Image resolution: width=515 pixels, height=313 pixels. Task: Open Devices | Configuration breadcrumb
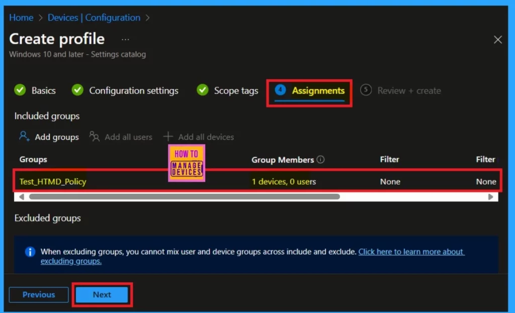tap(94, 18)
